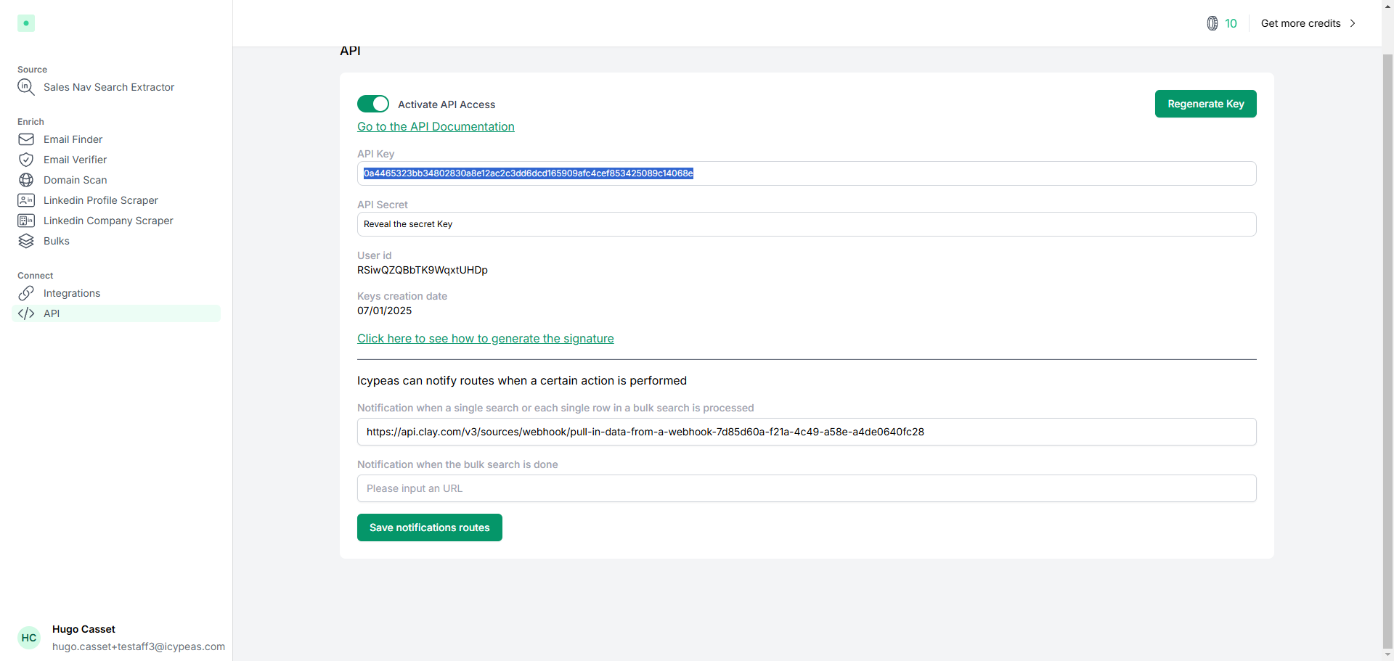Screen dimensions: 1394x661
Task: Click inside the API Key field
Action: [807, 173]
